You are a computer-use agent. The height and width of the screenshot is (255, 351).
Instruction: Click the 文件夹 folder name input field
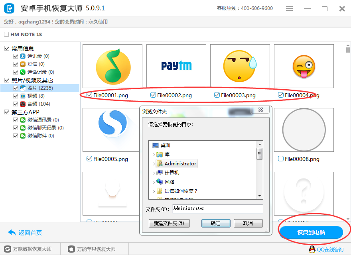click(x=217, y=208)
